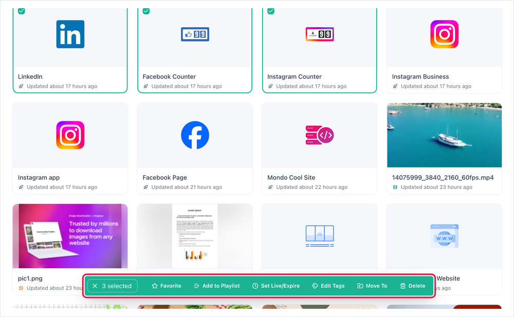Click the Instagram app logo icon
The width and height of the screenshot is (514, 317).
70,135
